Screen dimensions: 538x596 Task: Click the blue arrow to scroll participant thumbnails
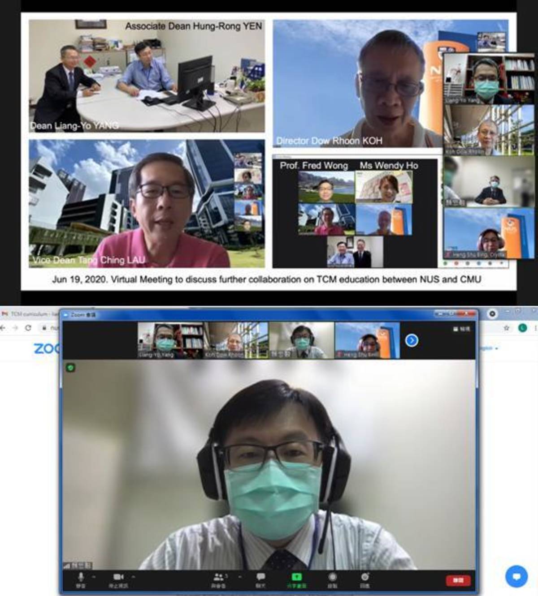coord(411,341)
